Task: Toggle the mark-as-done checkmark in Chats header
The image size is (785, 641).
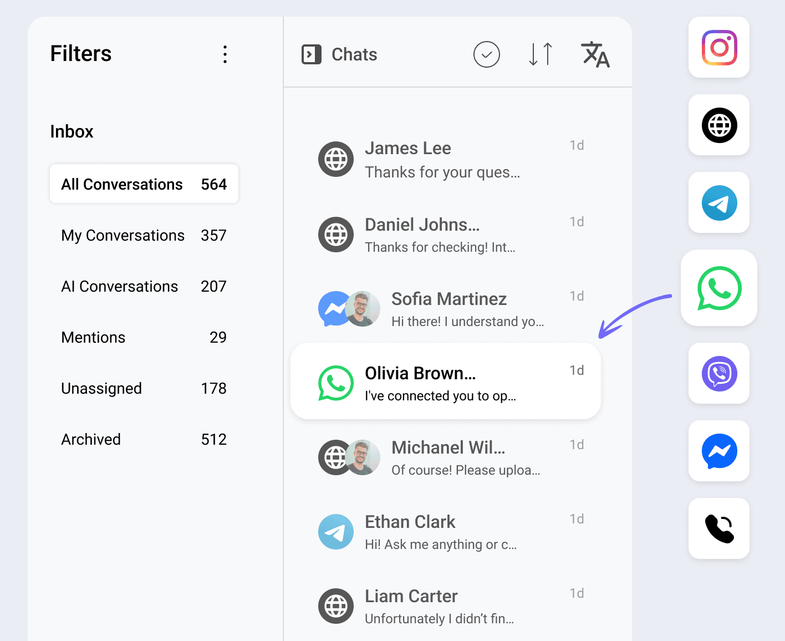Action: 486,54
